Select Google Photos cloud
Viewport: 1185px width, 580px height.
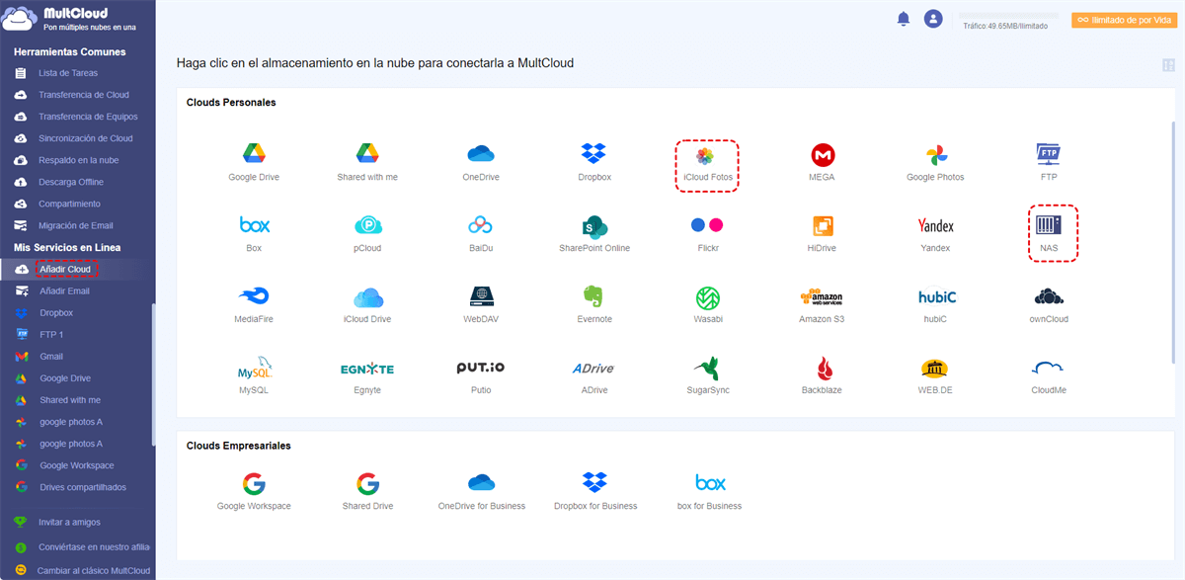[935, 163]
